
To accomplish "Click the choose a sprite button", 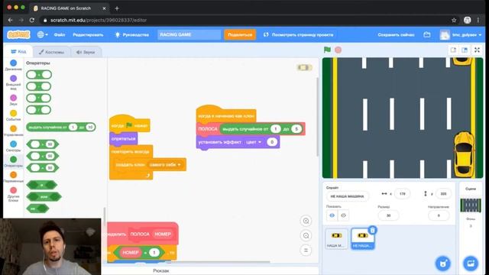I will click(x=443, y=264).
